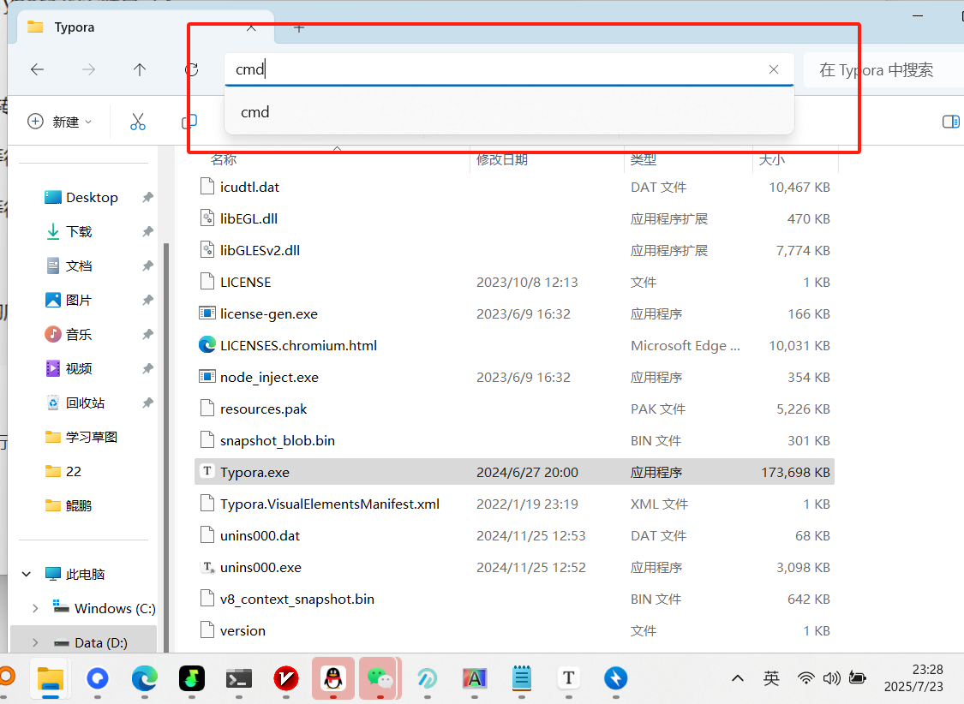Unpin Desktop using its pin icon
This screenshot has height=704, width=964.
[147, 197]
